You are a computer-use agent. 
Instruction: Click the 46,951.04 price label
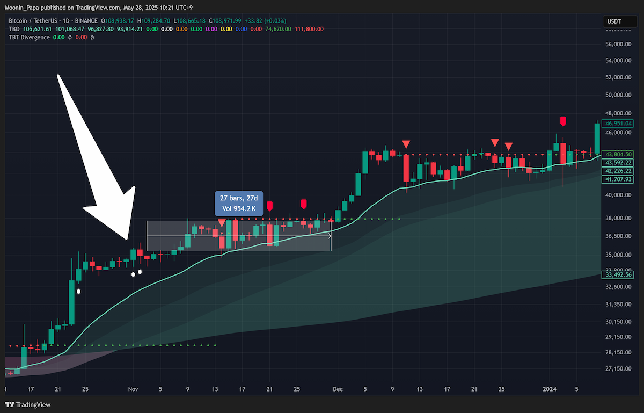619,124
